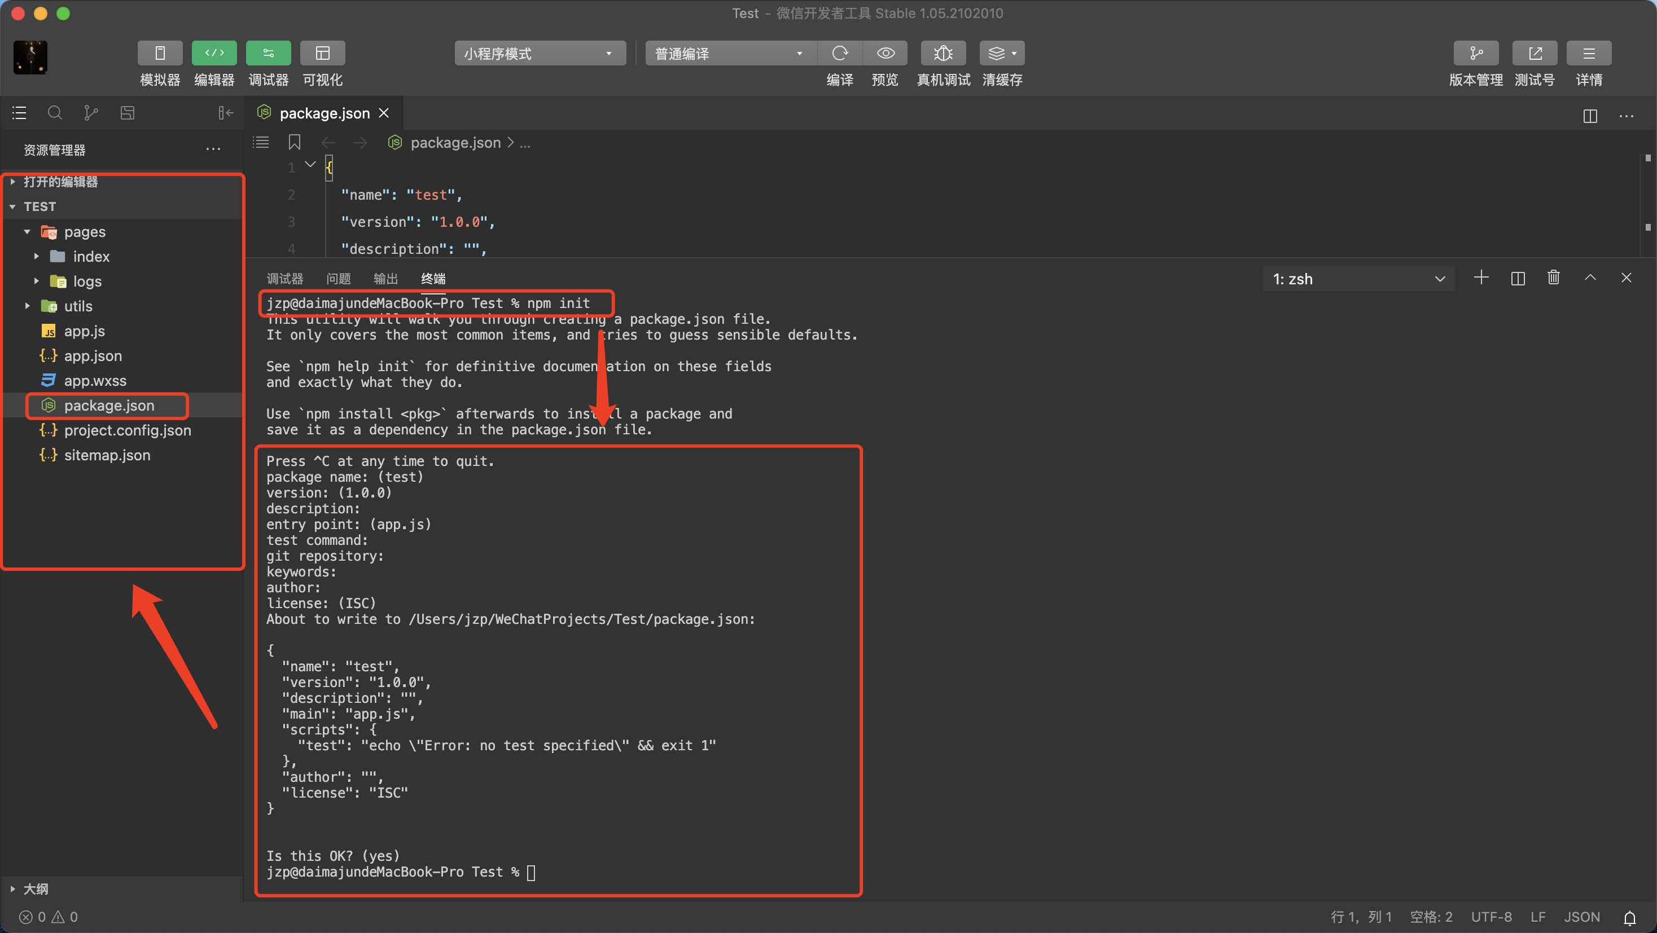This screenshot has height=933, width=1657.
Task: Open the 普通编译 compile mode dropdown
Action: [731, 54]
